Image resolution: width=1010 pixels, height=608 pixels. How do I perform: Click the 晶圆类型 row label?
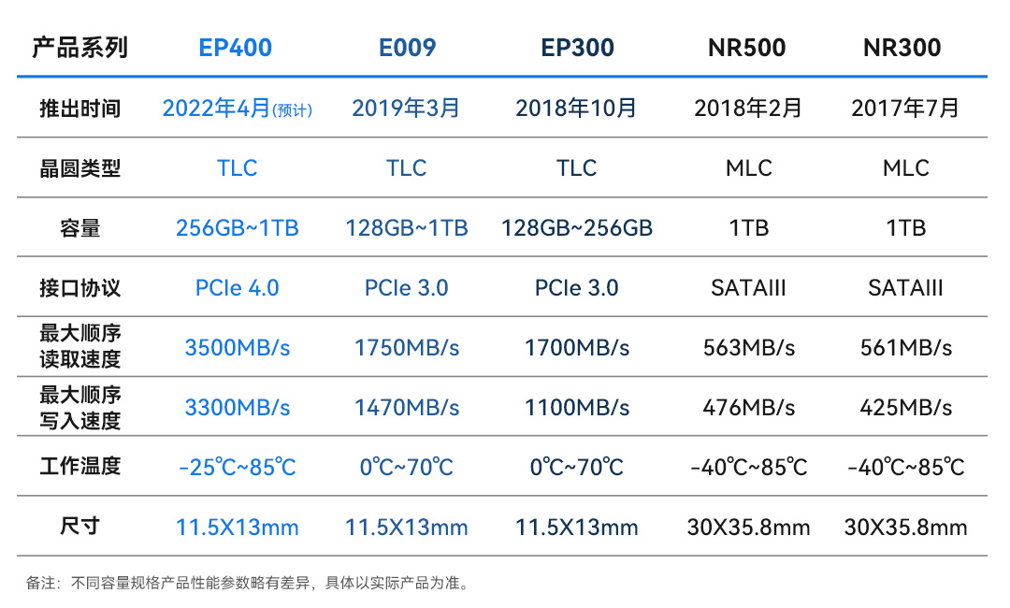click(80, 168)
